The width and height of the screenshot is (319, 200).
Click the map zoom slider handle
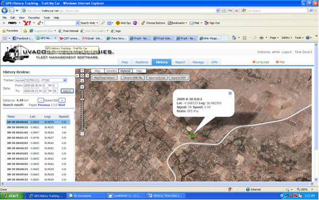coord(82,99)
